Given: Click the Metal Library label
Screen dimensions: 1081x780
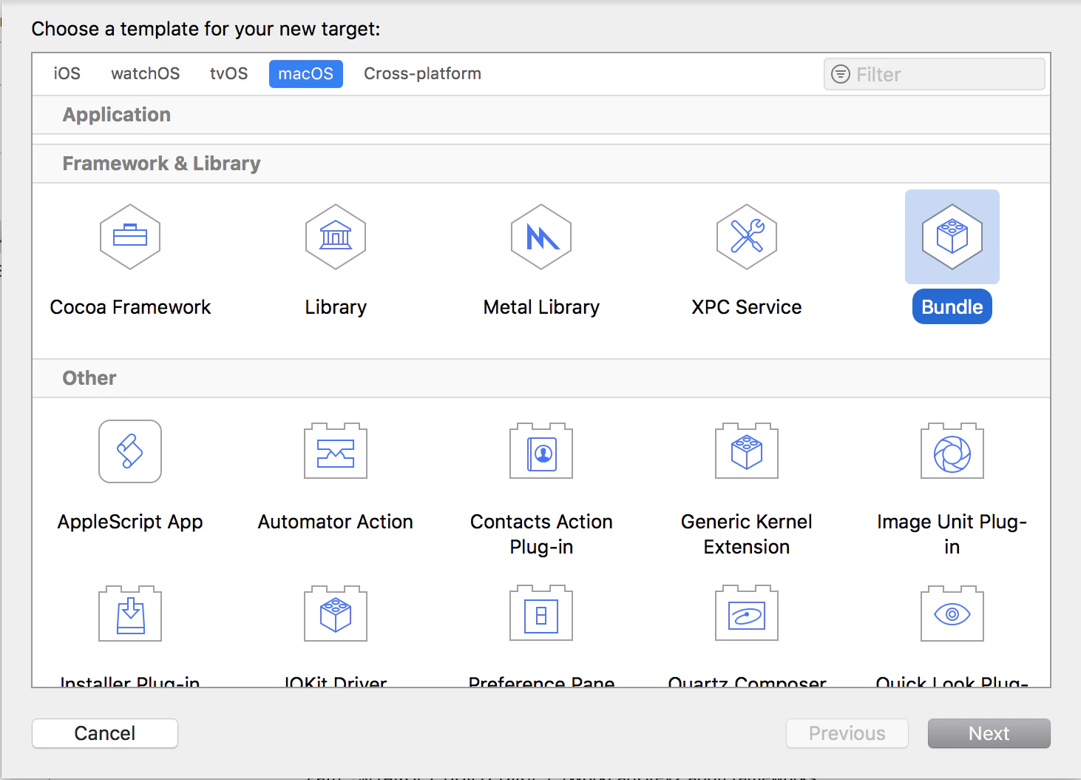Looking at the screenshot, I should point(541,307).
